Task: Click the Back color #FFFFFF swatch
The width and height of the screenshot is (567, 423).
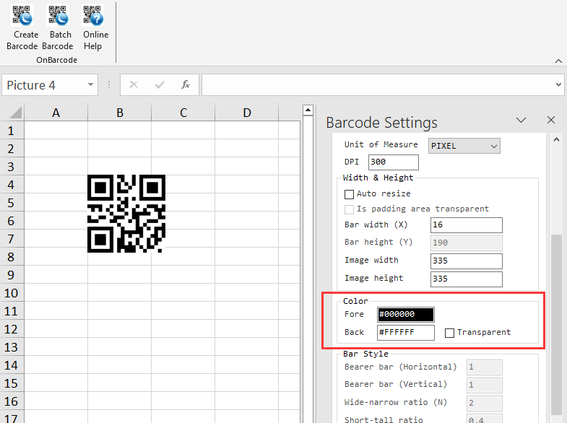Action: 405,333
